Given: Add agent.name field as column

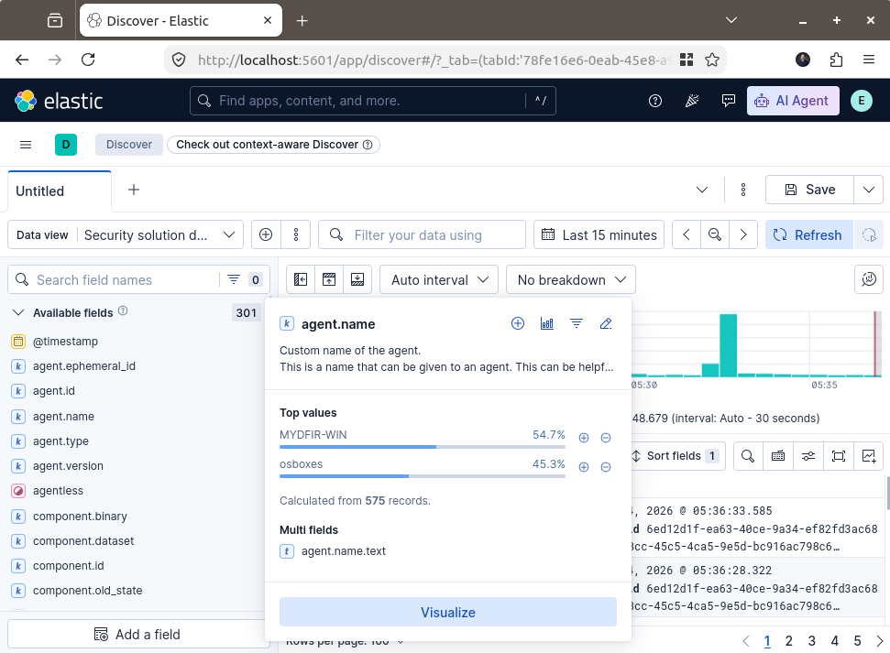Looking at the screenshot, I should 518,323.
